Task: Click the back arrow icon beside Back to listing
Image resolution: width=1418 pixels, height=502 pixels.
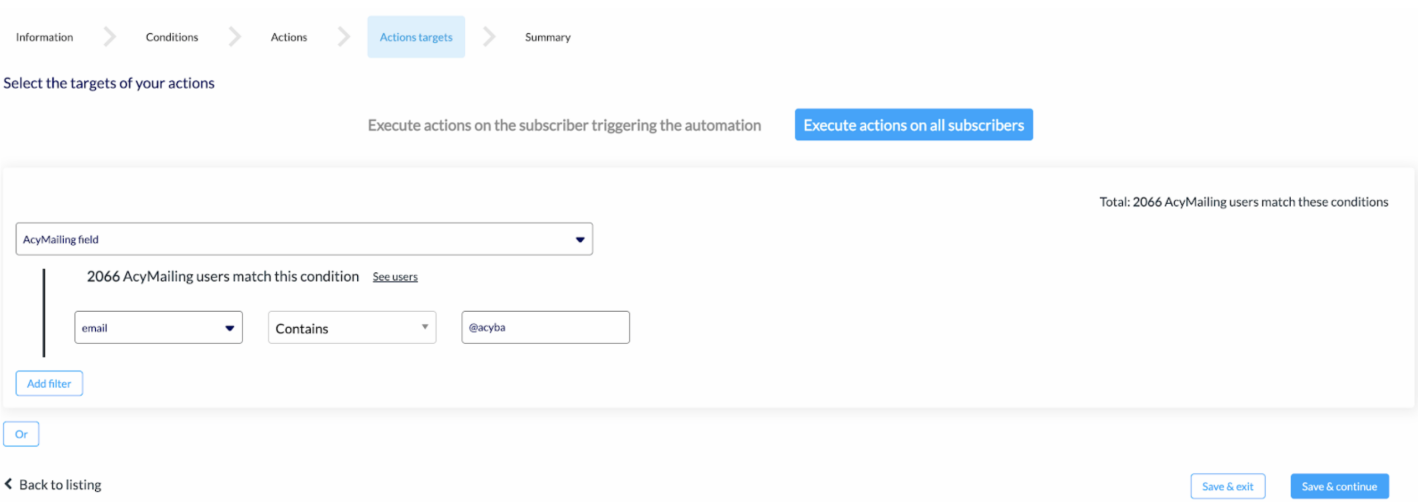Action: (8, 484)
